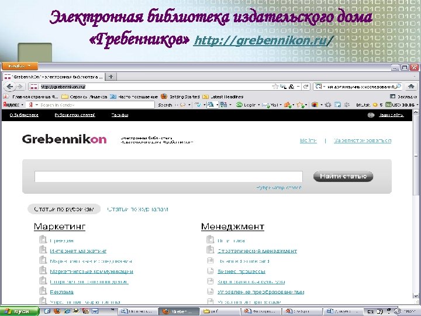Screen dimensions: 421x316
Task: Click the page icon beside Бизнес-процессы
Action: click(210, 271)
